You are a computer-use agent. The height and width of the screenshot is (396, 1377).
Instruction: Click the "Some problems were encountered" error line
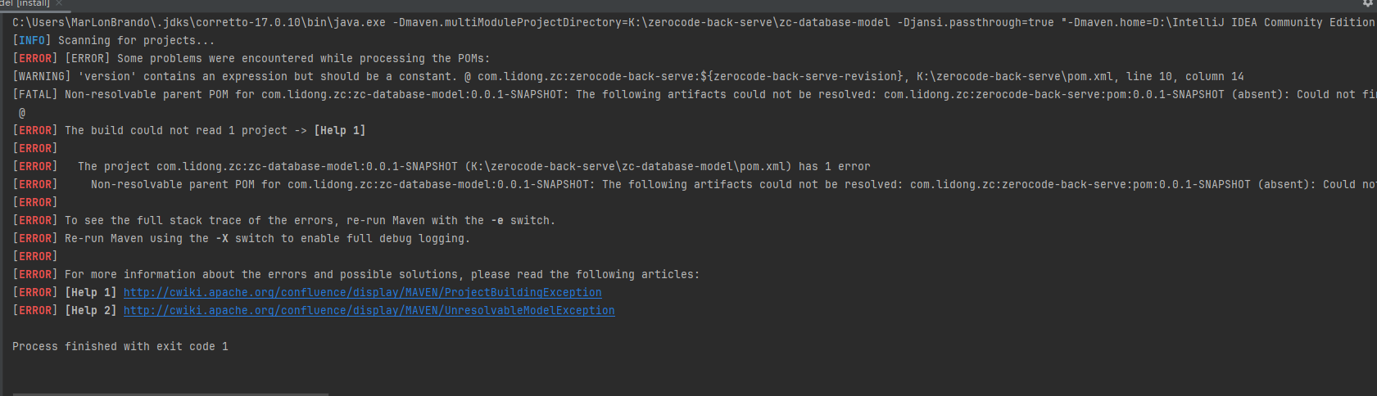point(303,59)
